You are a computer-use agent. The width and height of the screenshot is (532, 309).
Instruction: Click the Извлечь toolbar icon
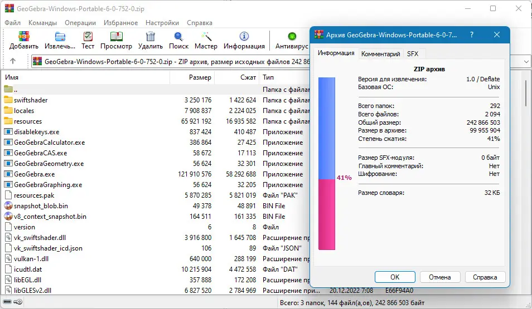click(60, 36)
